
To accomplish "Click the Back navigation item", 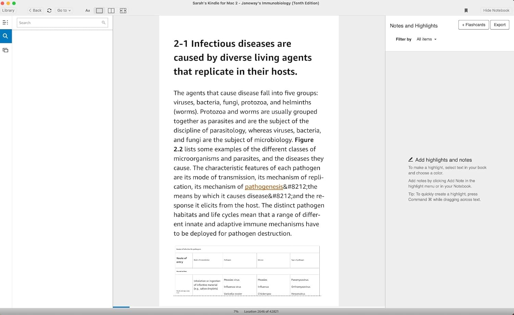I will [35, 10].
